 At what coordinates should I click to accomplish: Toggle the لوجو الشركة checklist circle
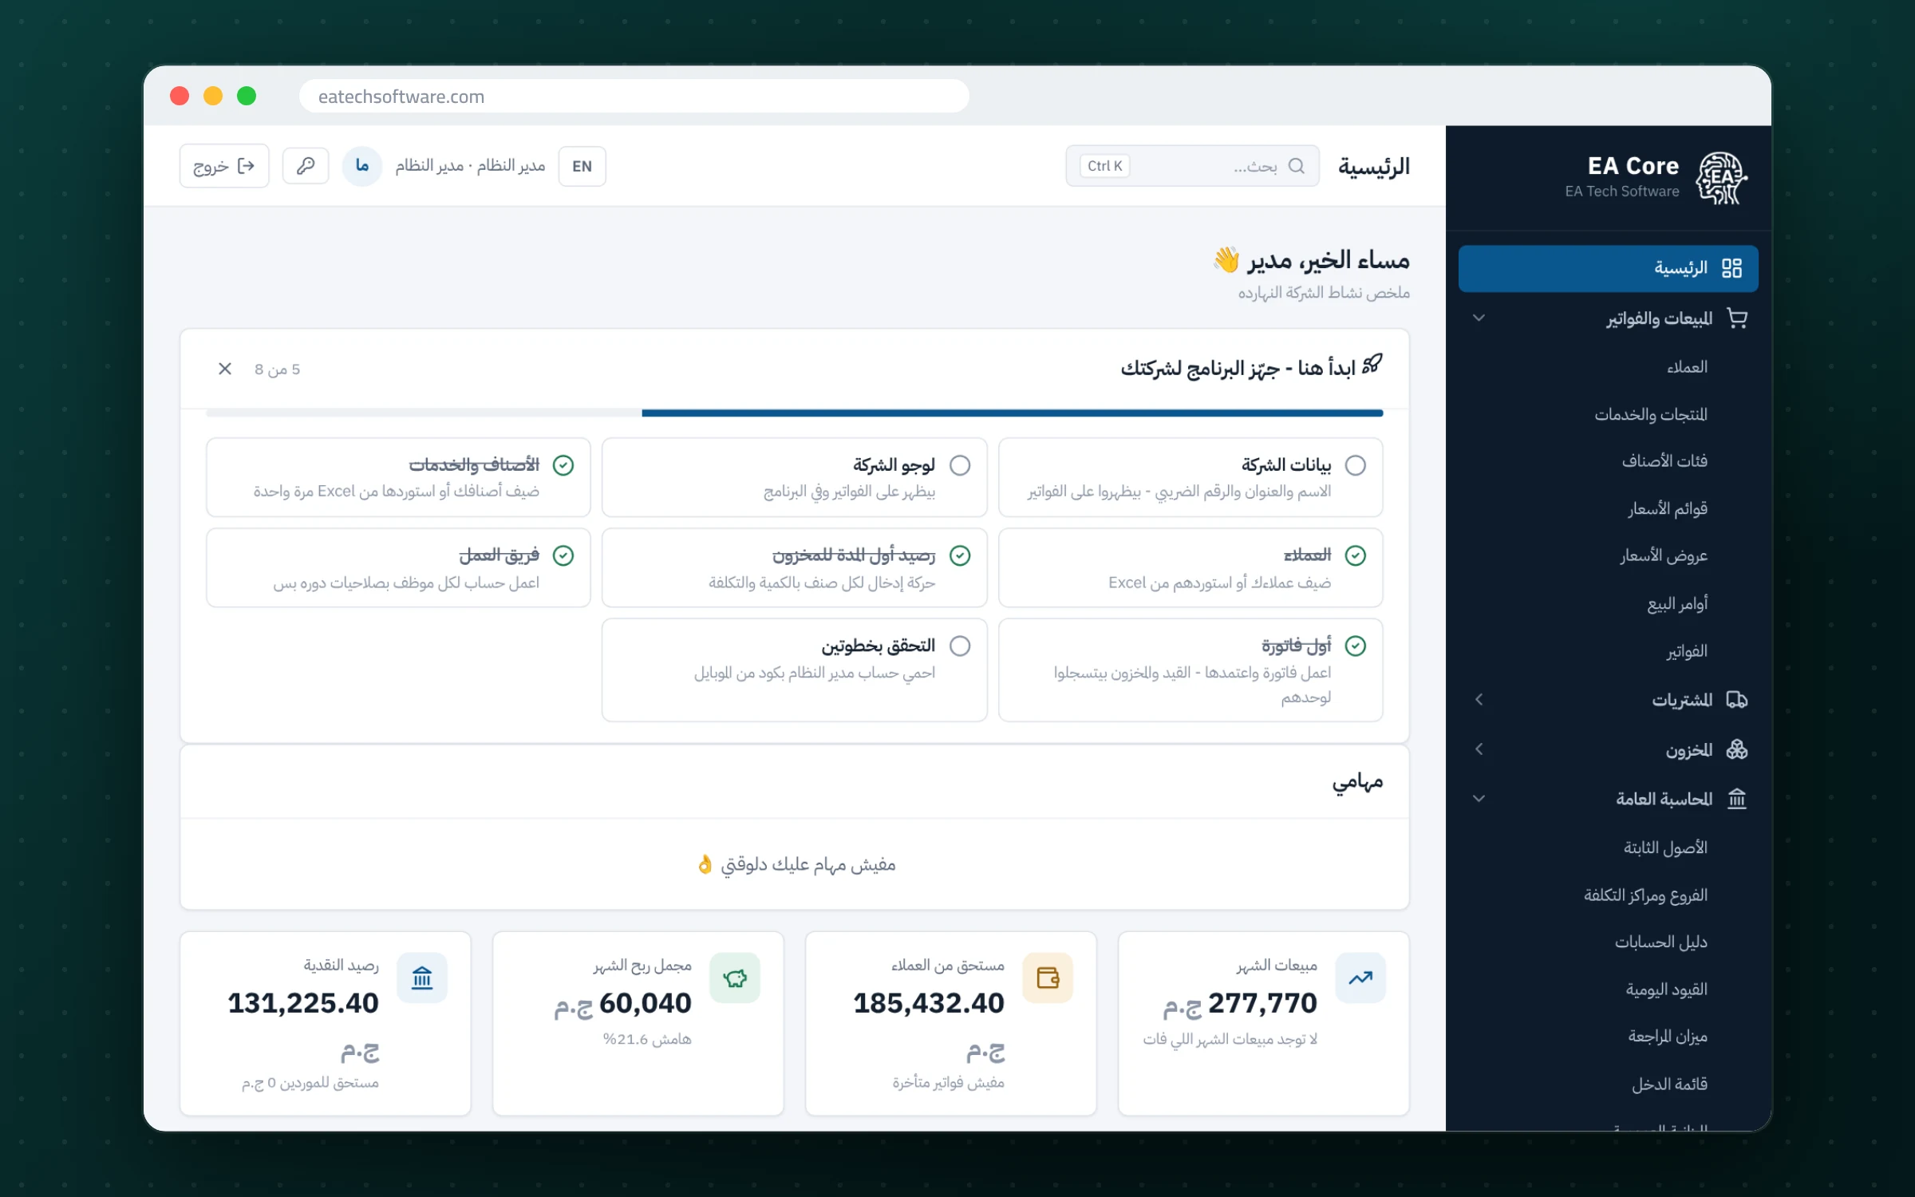click(x=960, y=465)
